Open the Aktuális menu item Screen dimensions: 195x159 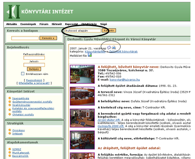tap(11, 24)
